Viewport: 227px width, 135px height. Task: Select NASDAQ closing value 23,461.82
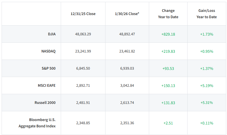tap(127, 51)
